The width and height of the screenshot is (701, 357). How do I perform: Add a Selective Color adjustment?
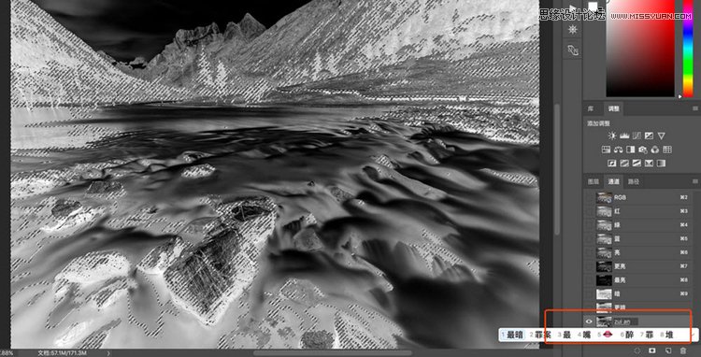click(650, 164)
